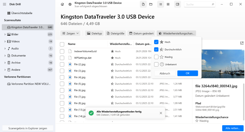The height and width of the screenshot is (132, 245).
Task: Toggle the preview side panel
Action: pyautogui.click(x=178, y=4)
